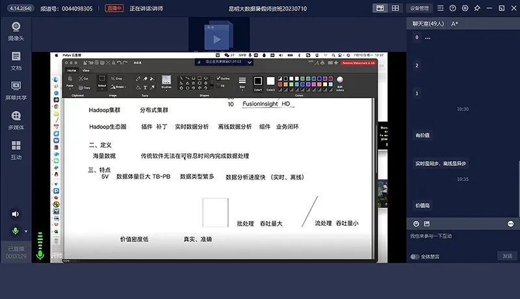Open Spotlight search in the macOS menu bar
The height and width of the screenshot is (299, 520).
pyautogui.click(x=333, y=55)
